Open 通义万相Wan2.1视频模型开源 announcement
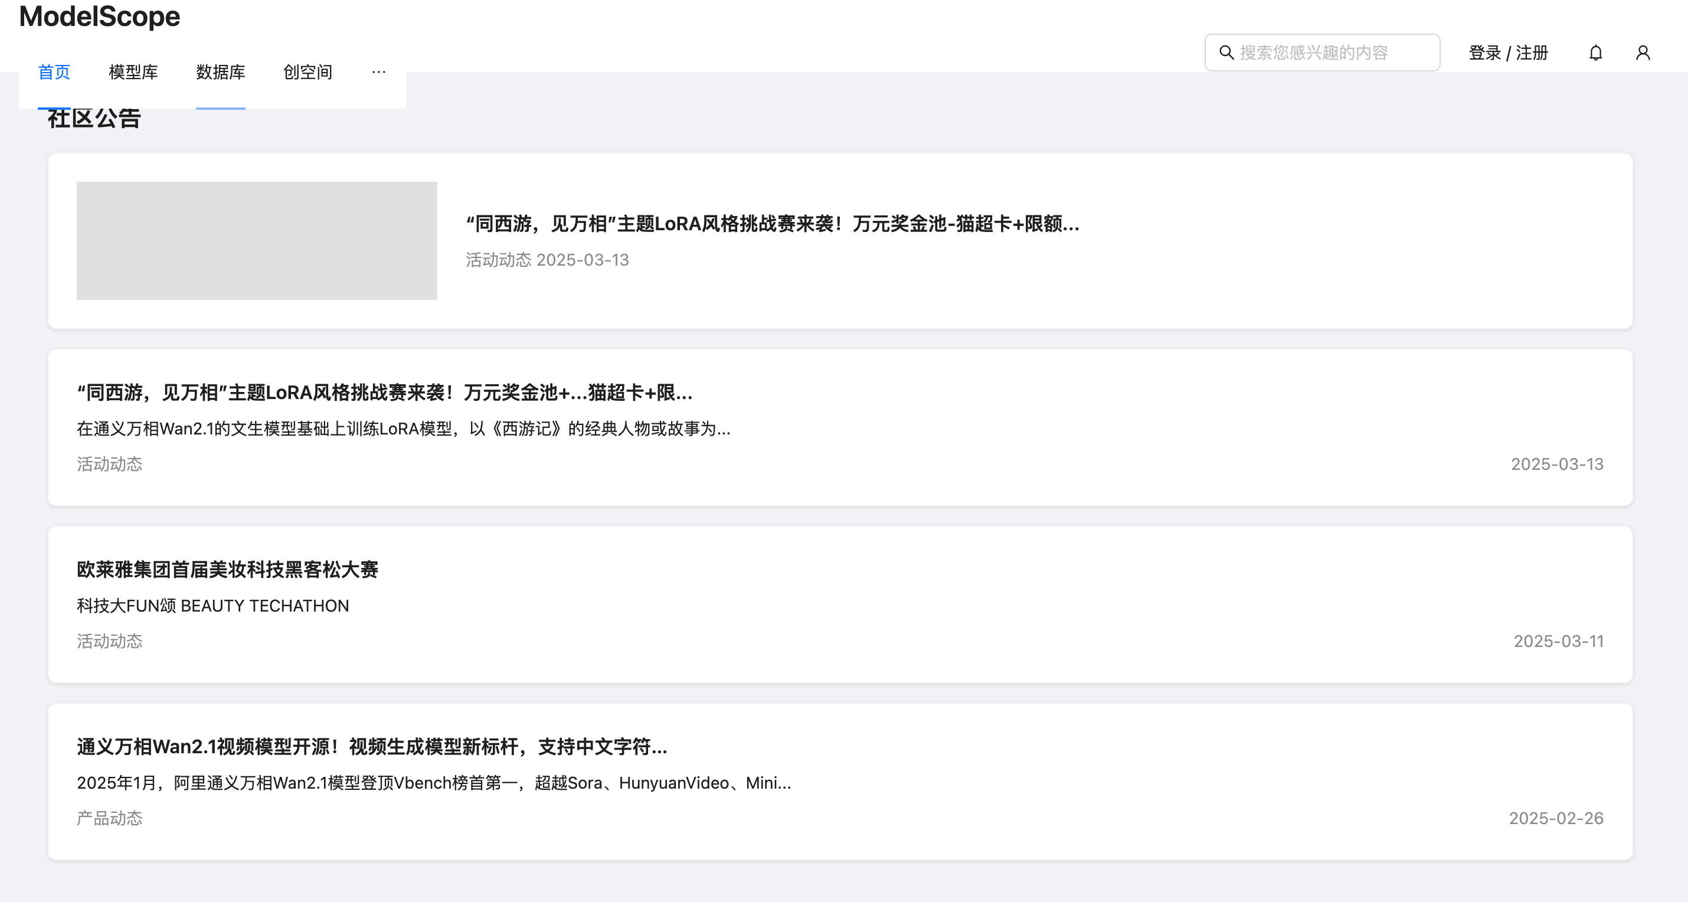 [x=372, y=746]
